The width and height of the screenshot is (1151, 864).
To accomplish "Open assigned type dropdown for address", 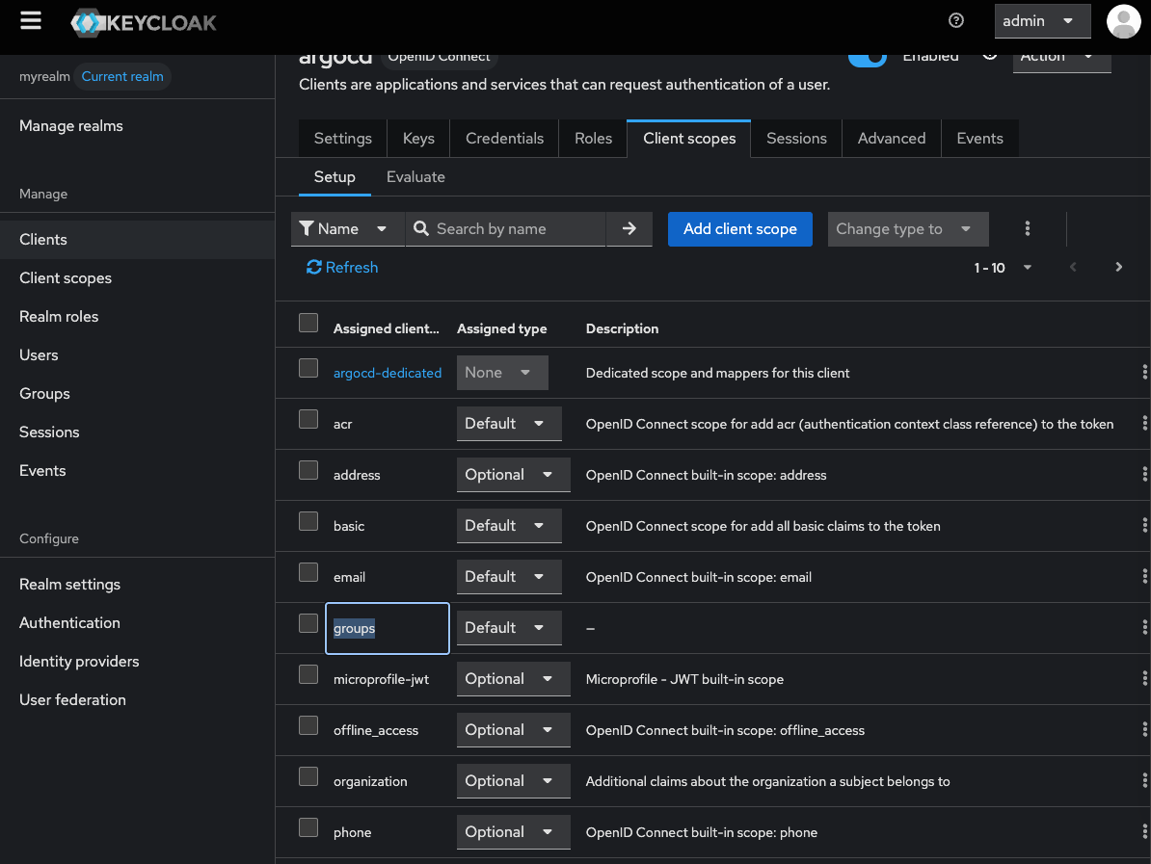I will click(x=513, y=475).
